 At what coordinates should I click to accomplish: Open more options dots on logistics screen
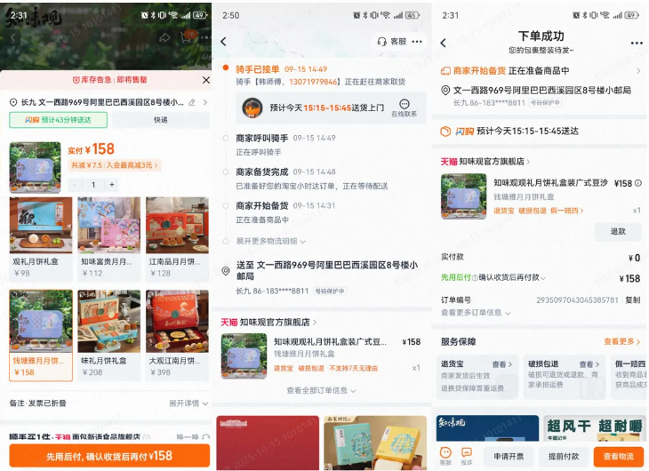417,42
